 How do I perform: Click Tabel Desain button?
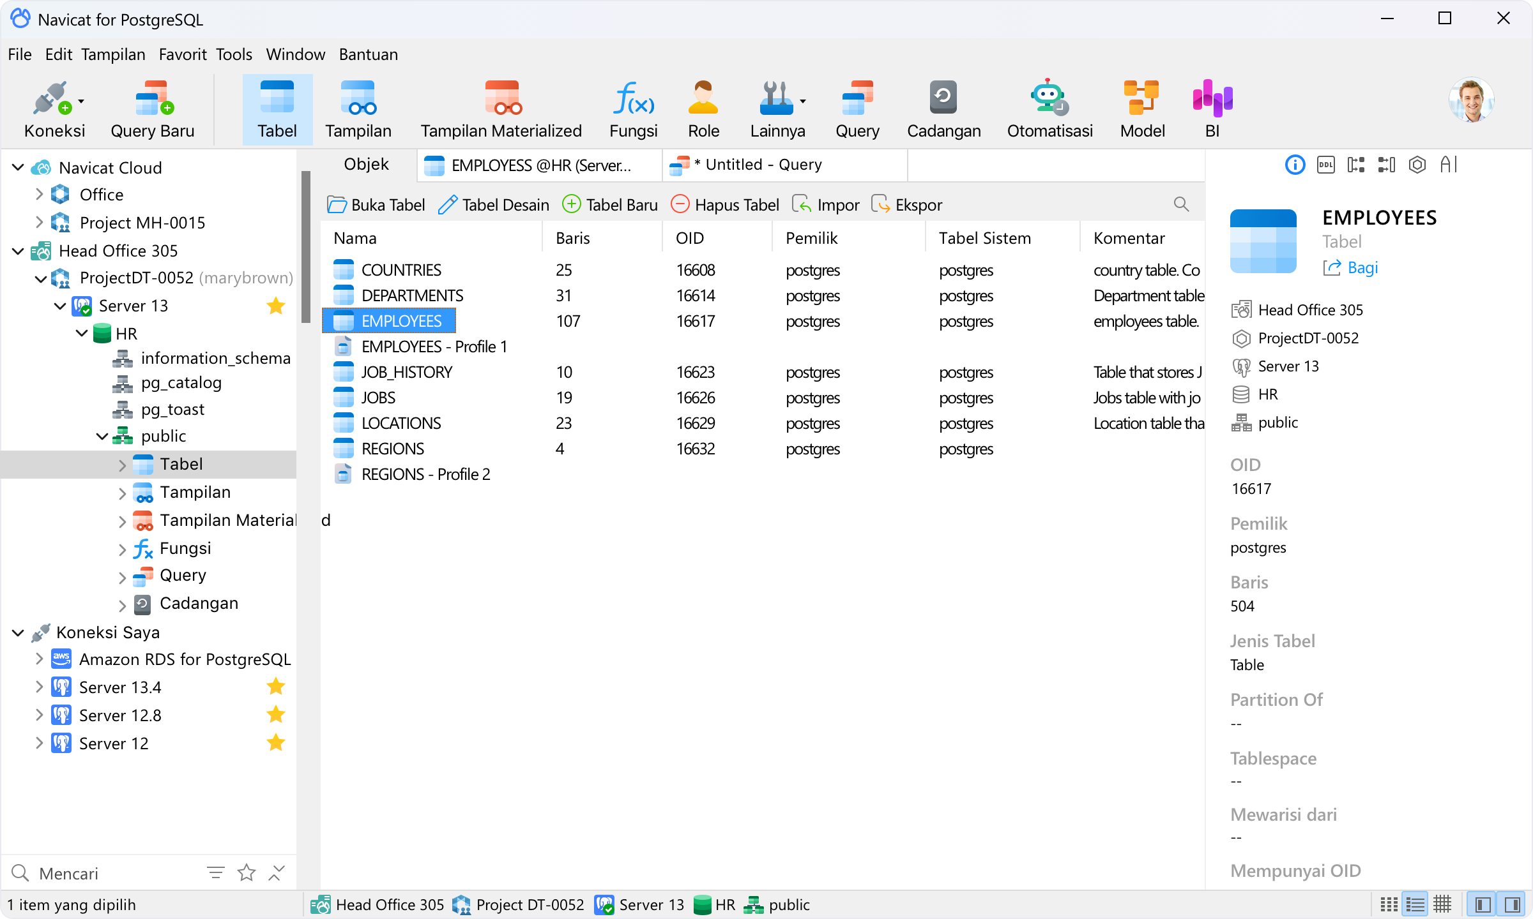tap(494, 204)
